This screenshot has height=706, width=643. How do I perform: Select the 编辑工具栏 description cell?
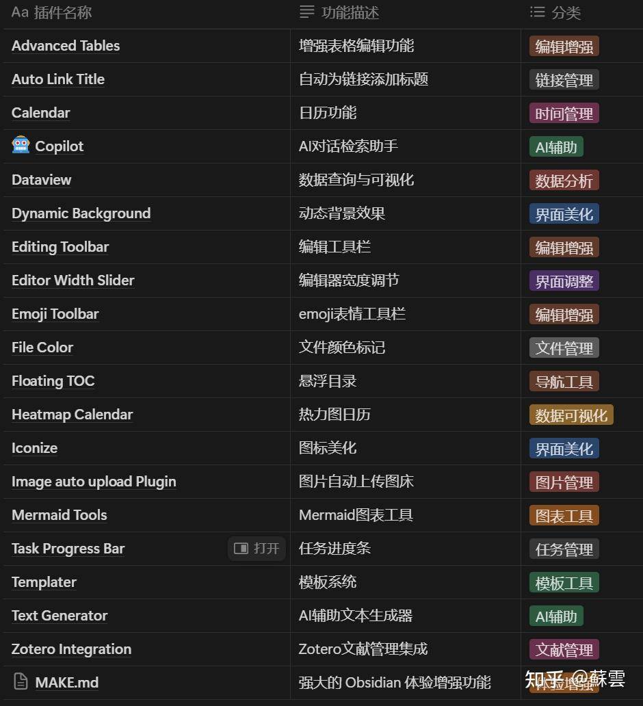(405, 247)
